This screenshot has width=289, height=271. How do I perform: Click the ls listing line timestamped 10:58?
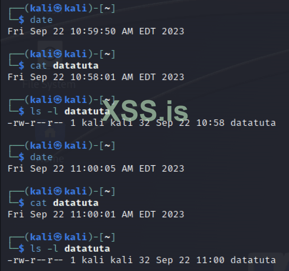click(141, 123)
